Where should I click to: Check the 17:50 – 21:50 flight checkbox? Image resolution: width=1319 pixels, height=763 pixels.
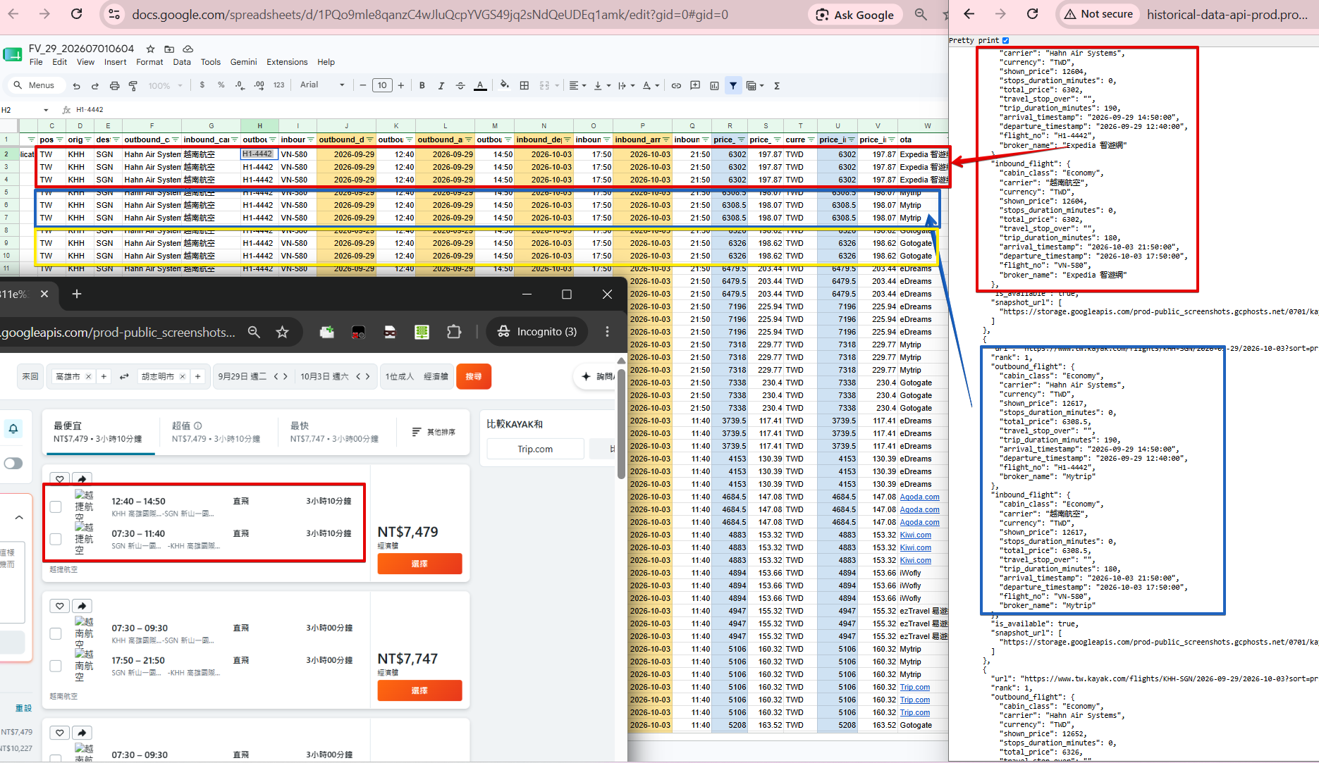56,666
